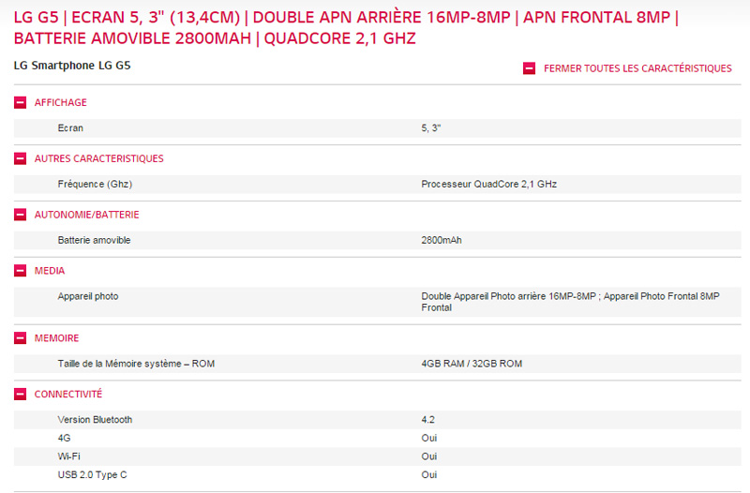The width and height of the screenshot is (750, 493).
Task: Select the 'USB 2.0 Type C' label
Action: tap(92, 475)
